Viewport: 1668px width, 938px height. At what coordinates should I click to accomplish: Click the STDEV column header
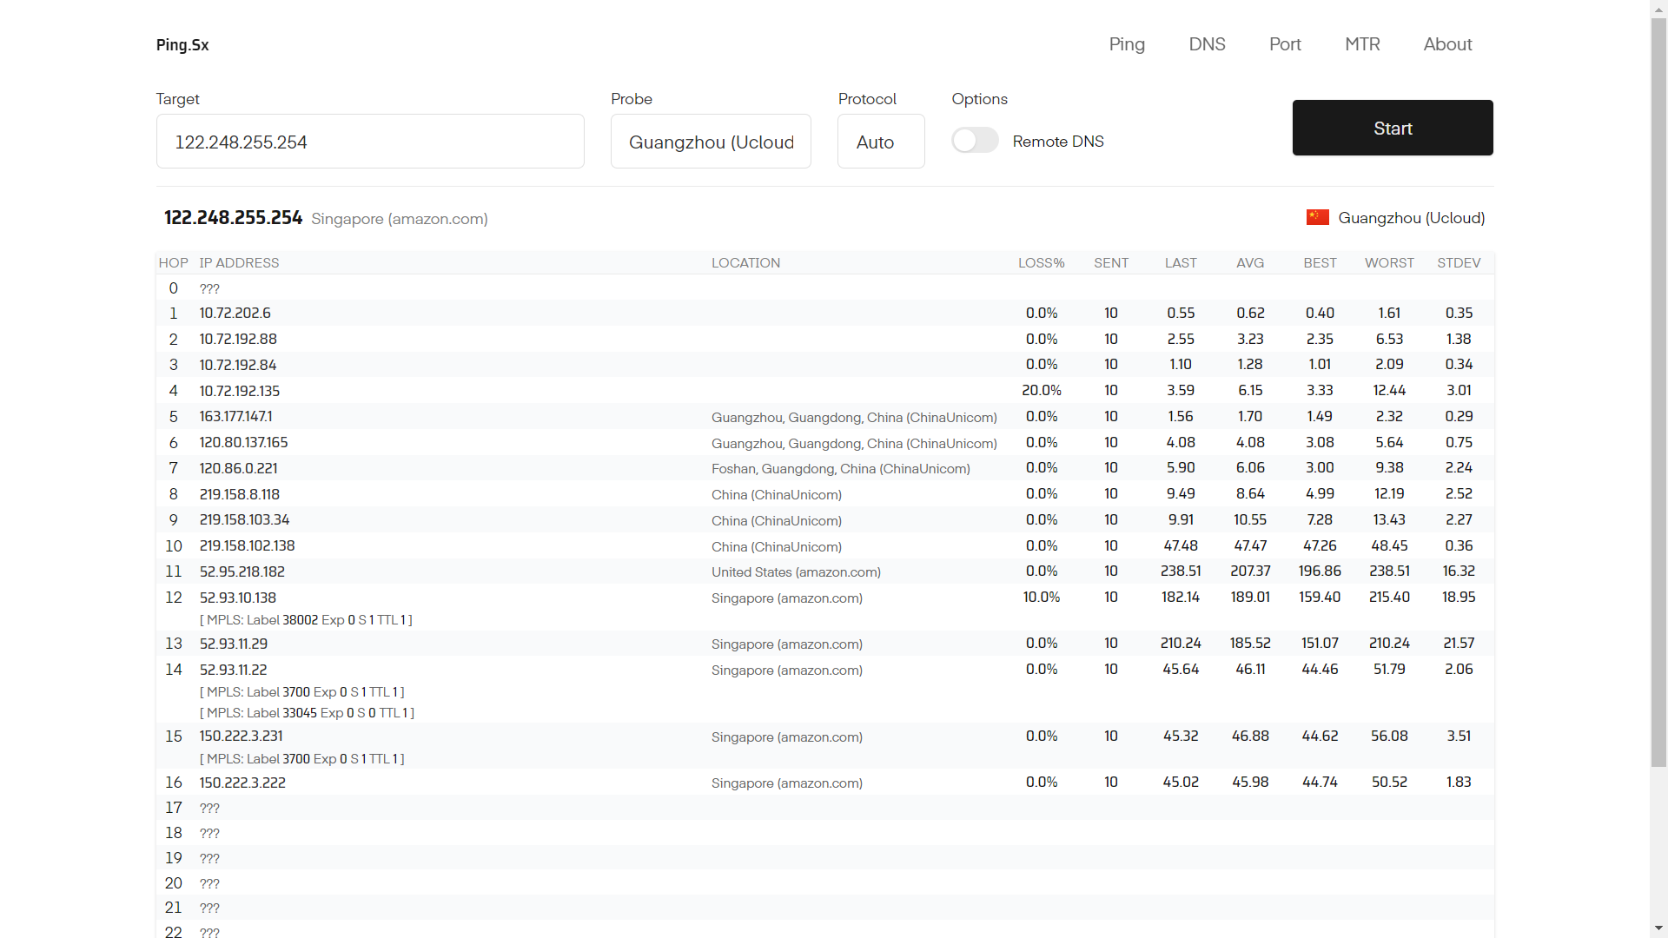[x=1459, y=263]
